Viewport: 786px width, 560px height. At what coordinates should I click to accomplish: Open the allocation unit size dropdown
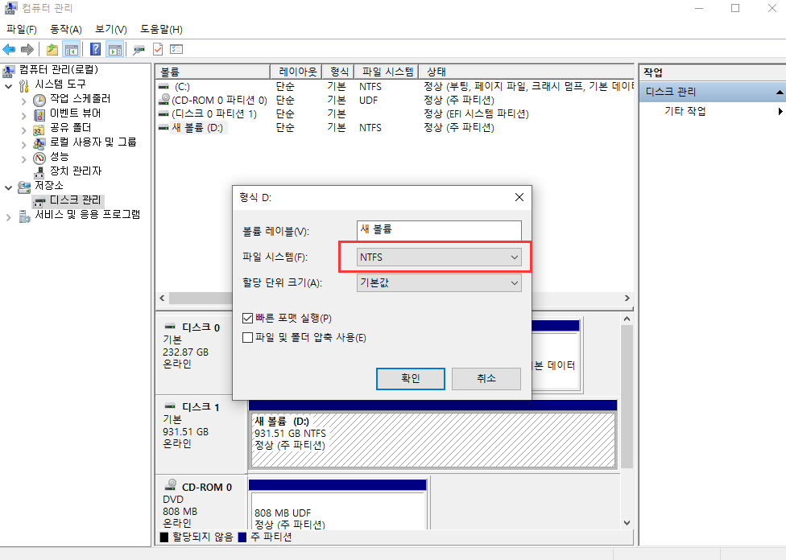point(439,282)
